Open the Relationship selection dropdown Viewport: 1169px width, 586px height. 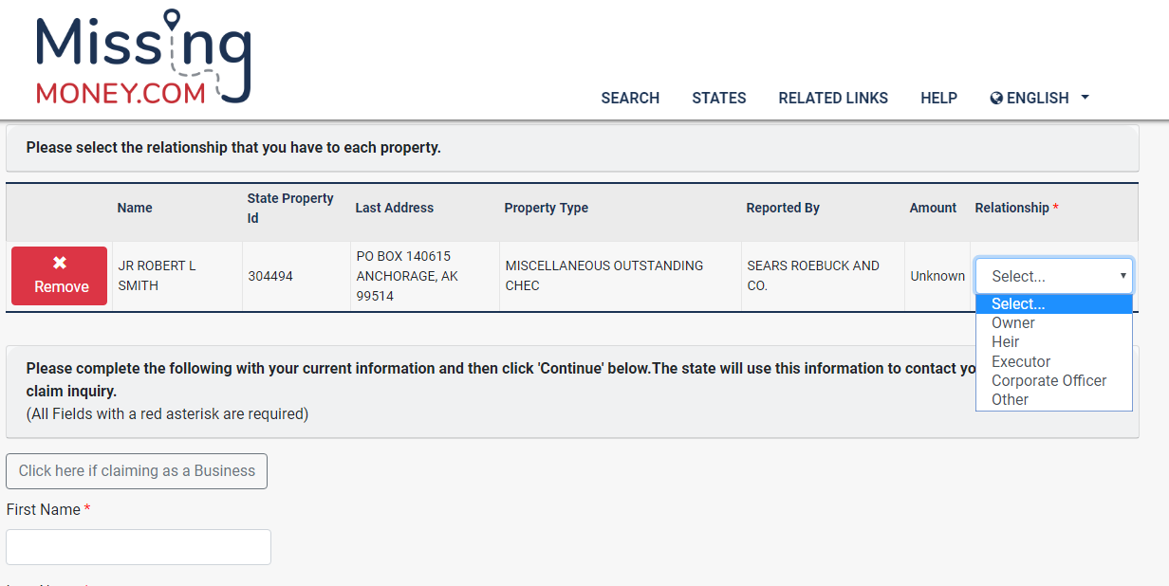[1053, 275]
